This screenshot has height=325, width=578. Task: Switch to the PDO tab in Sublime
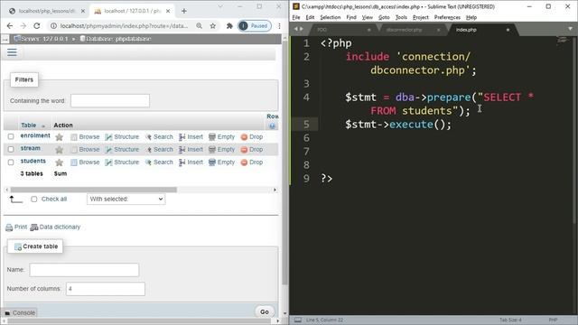point(322,30)
